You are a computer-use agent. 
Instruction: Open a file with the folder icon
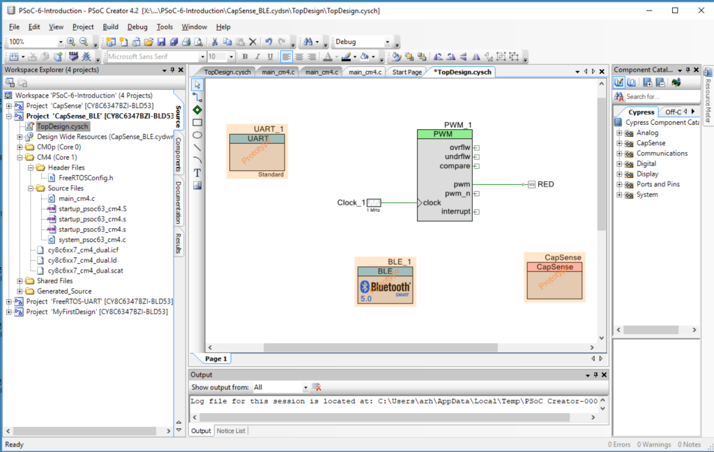click(149, 42)
